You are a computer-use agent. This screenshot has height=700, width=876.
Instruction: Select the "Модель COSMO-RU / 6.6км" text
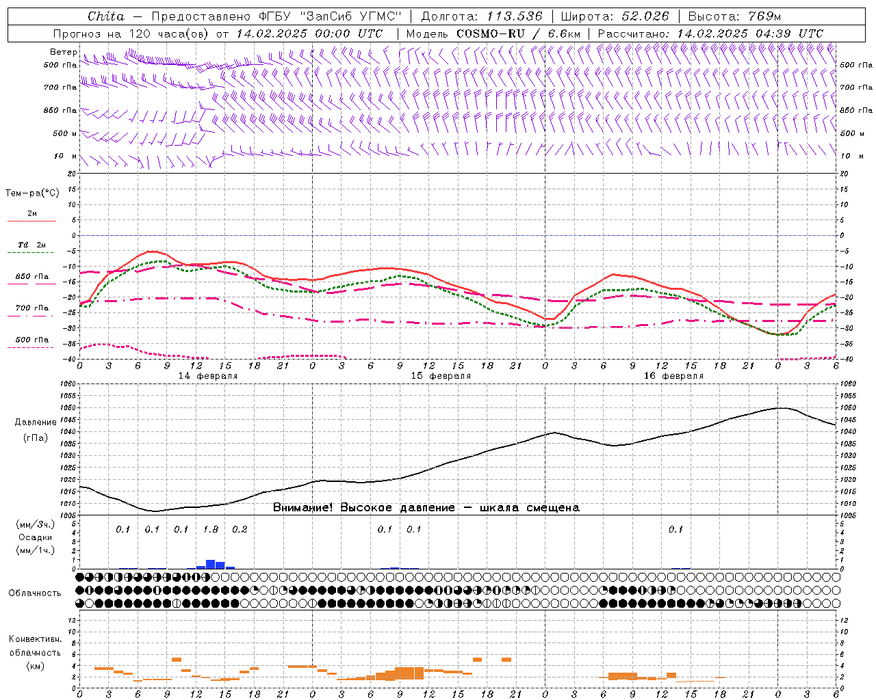pos(493,33)
